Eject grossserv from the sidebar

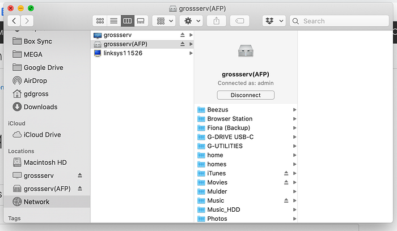[x=80, y=175]
